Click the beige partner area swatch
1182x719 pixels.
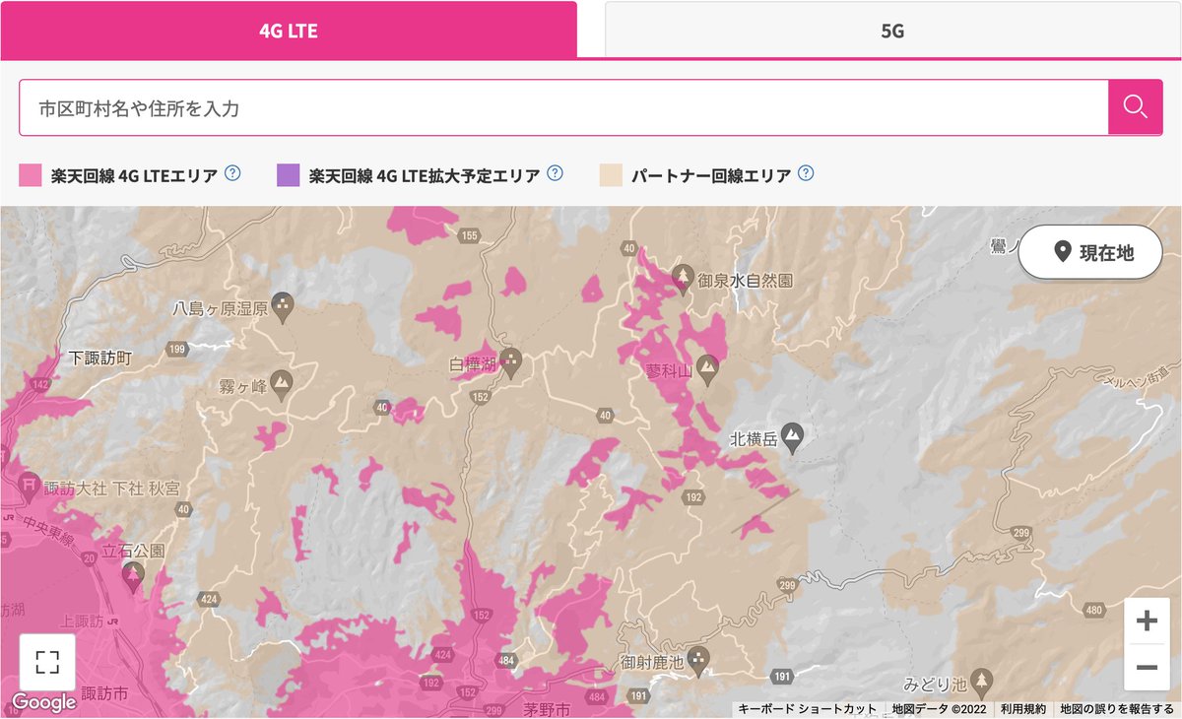(611, 175)
